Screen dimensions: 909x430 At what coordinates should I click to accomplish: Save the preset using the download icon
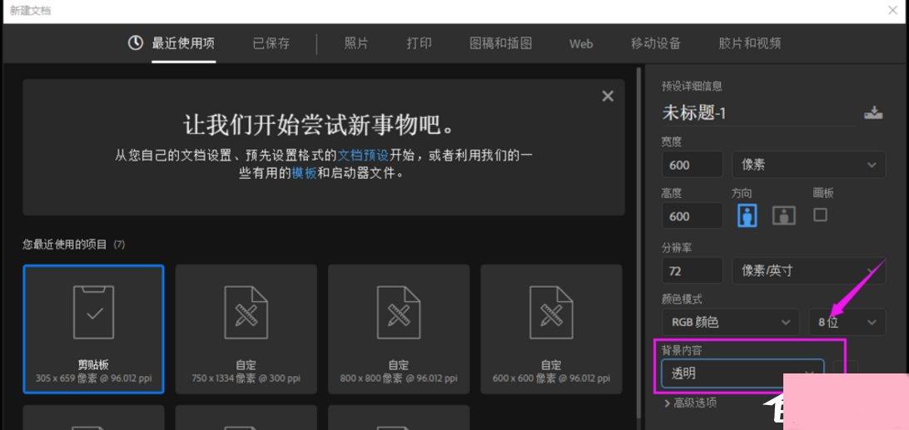coord(873,113)
